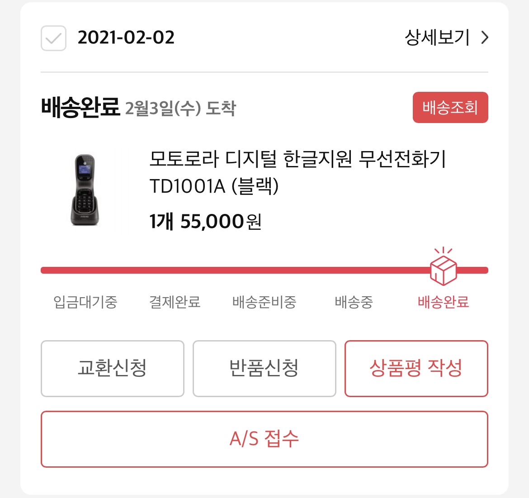Click the A/S 접수 service request button
This screenshot has width=529, height=498.
pyautogui.click(x=264, y=439)
